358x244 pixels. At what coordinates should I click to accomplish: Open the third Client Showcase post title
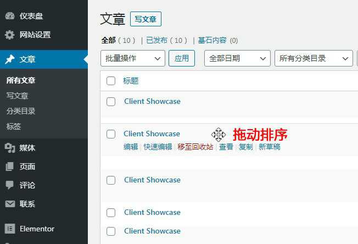pyautogui.click(x=152, y=180)
